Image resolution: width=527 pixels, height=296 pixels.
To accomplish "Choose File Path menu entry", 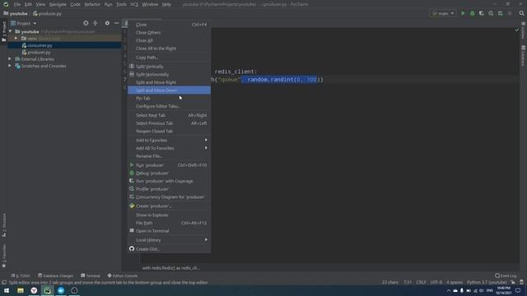I will (x=169, y=223).
